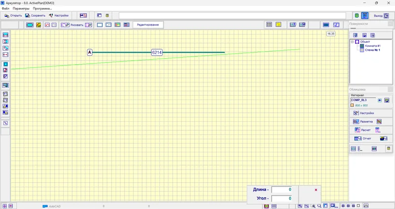
Task: Click the grid display icon in toolbar
Action: [269, 25]
